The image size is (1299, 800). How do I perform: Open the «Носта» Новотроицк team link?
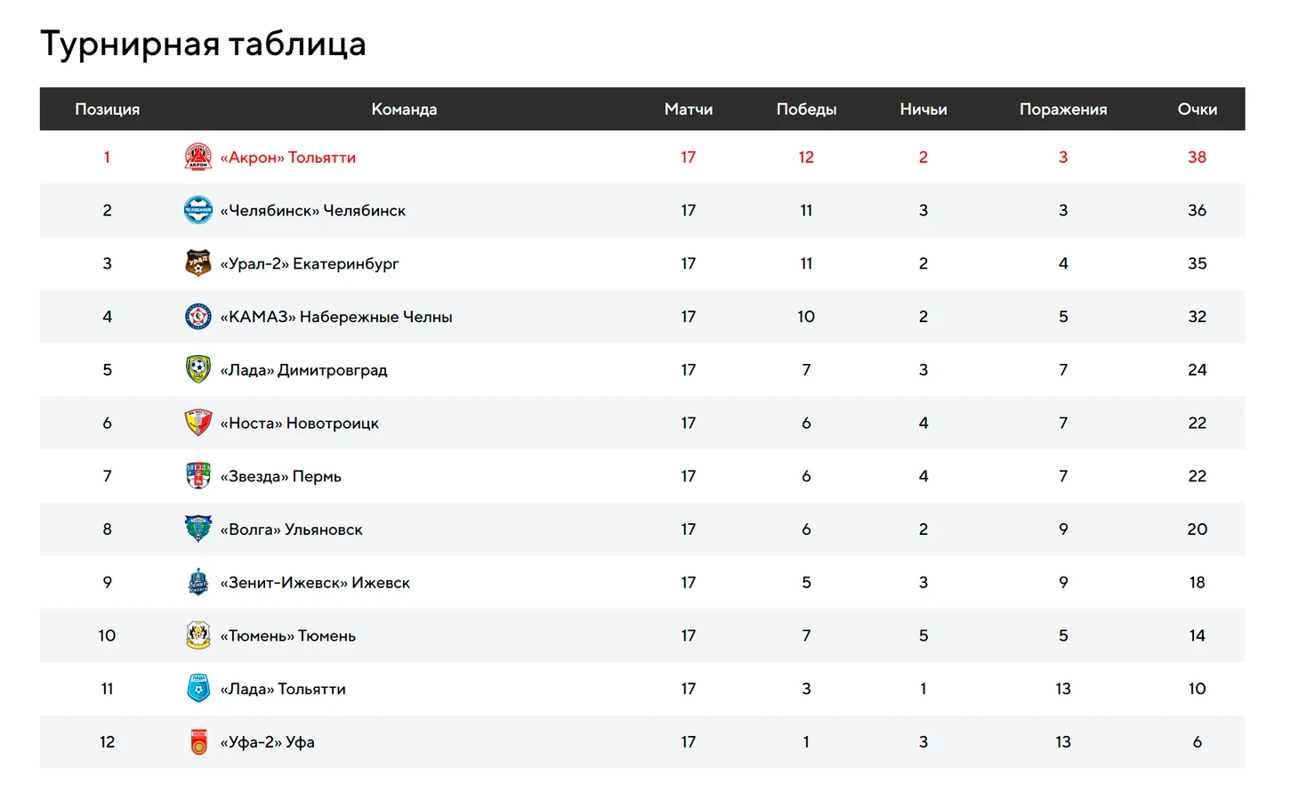point(300,424)
